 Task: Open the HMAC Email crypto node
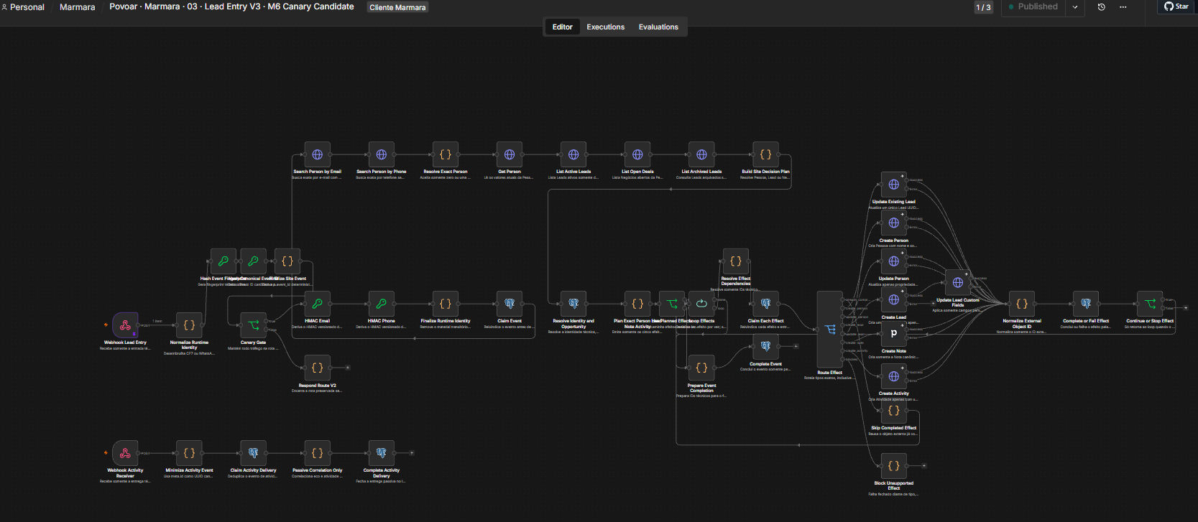coord(317,304)
